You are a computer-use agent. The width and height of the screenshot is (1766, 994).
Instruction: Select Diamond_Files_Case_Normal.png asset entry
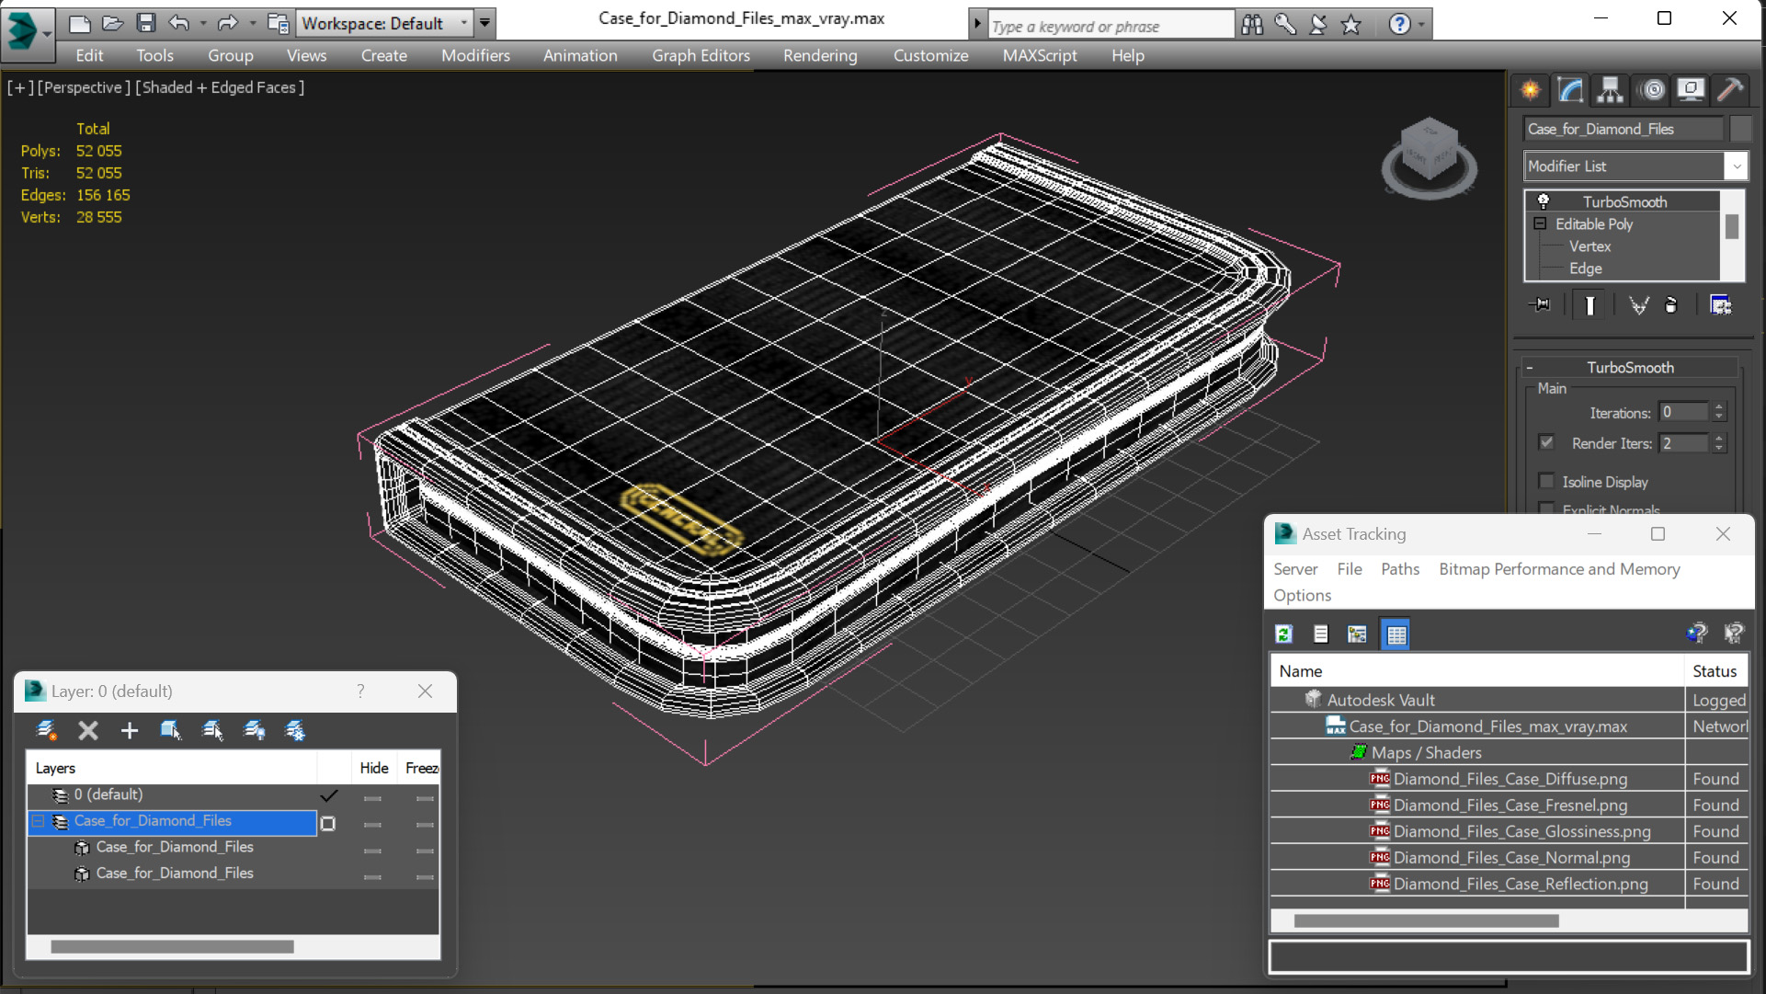click(x=1510, y=857)
